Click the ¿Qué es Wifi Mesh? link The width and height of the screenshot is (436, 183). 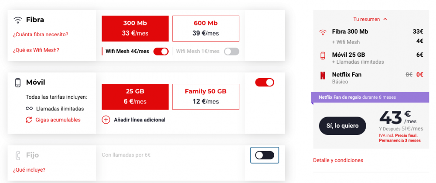[x=36, y=50]
